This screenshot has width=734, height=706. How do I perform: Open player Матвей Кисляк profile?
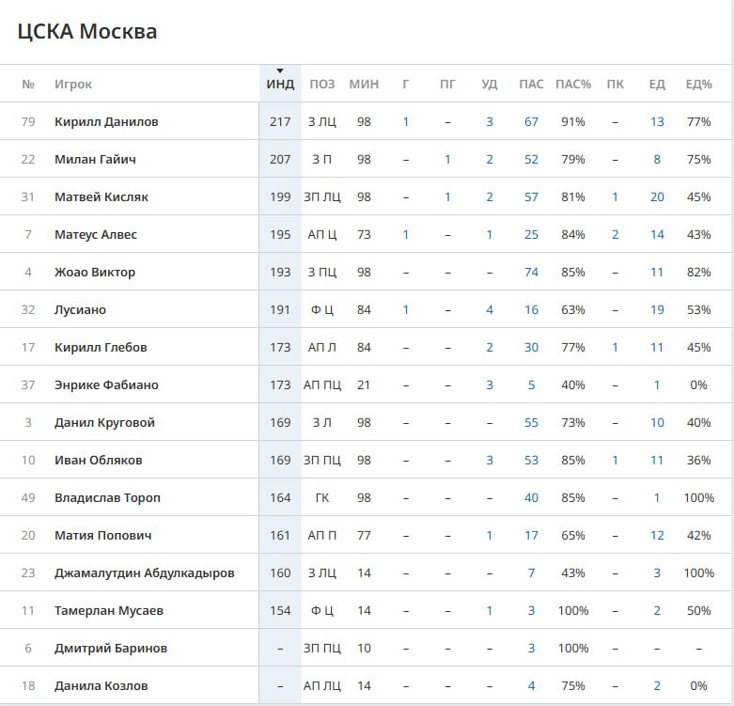pyautogui.click(x=102, y=196)
